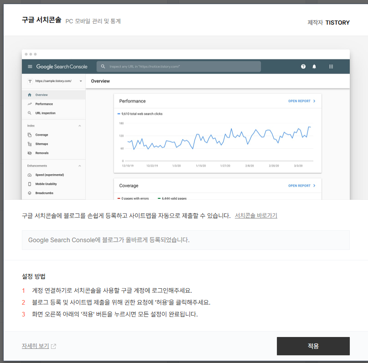Click the 구글 서치콘솔 plugin title

(x=41, y=20)
